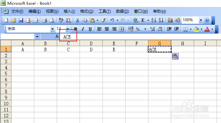Decrease indent
Screen dimensions: 221x123
169,29
